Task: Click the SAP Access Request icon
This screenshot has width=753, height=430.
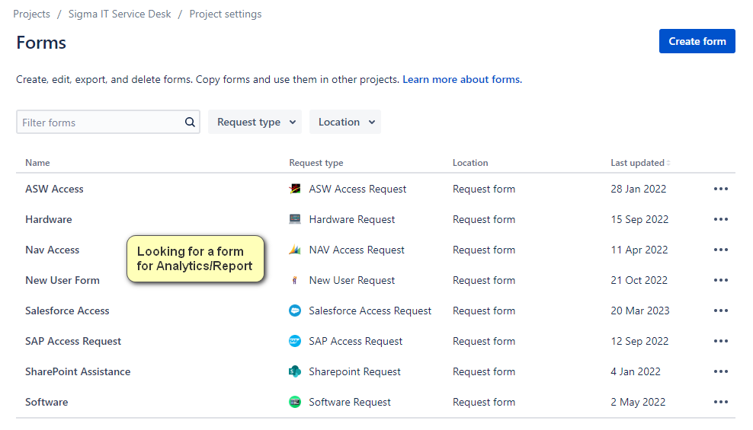Action: pyautogui.click(x=295, y=341)
